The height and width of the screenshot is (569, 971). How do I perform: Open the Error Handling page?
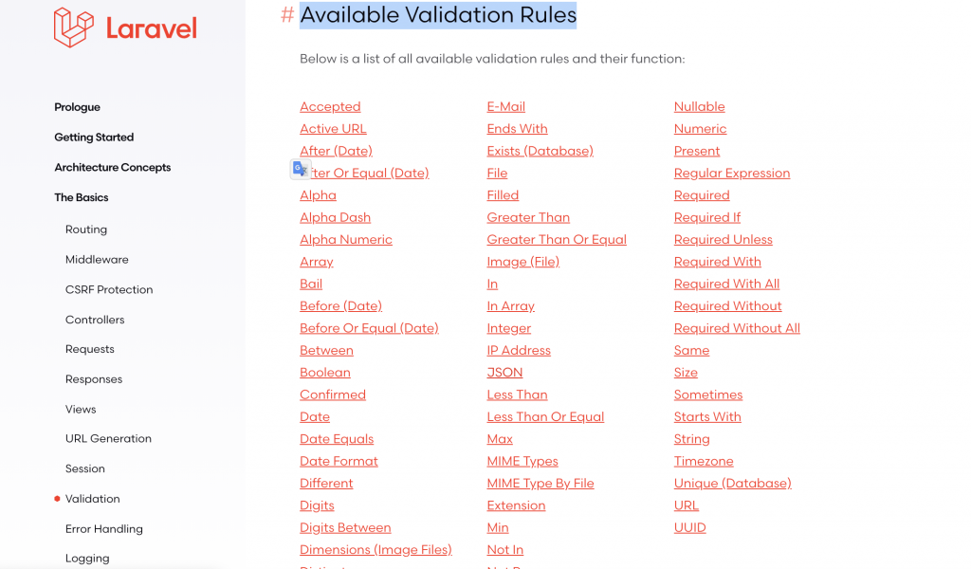pyautogui.click(x=104, y=529)
